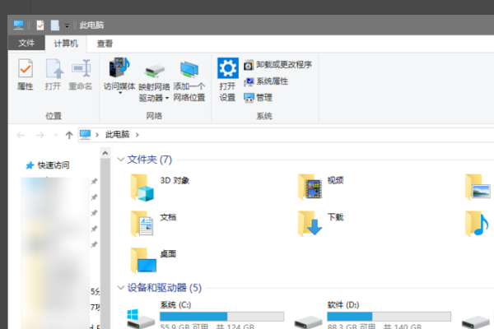The height and width of the screenshot is (329, 494).
Task: Open Access media (访问媒体) menu
Action: (x=119, y=76)
